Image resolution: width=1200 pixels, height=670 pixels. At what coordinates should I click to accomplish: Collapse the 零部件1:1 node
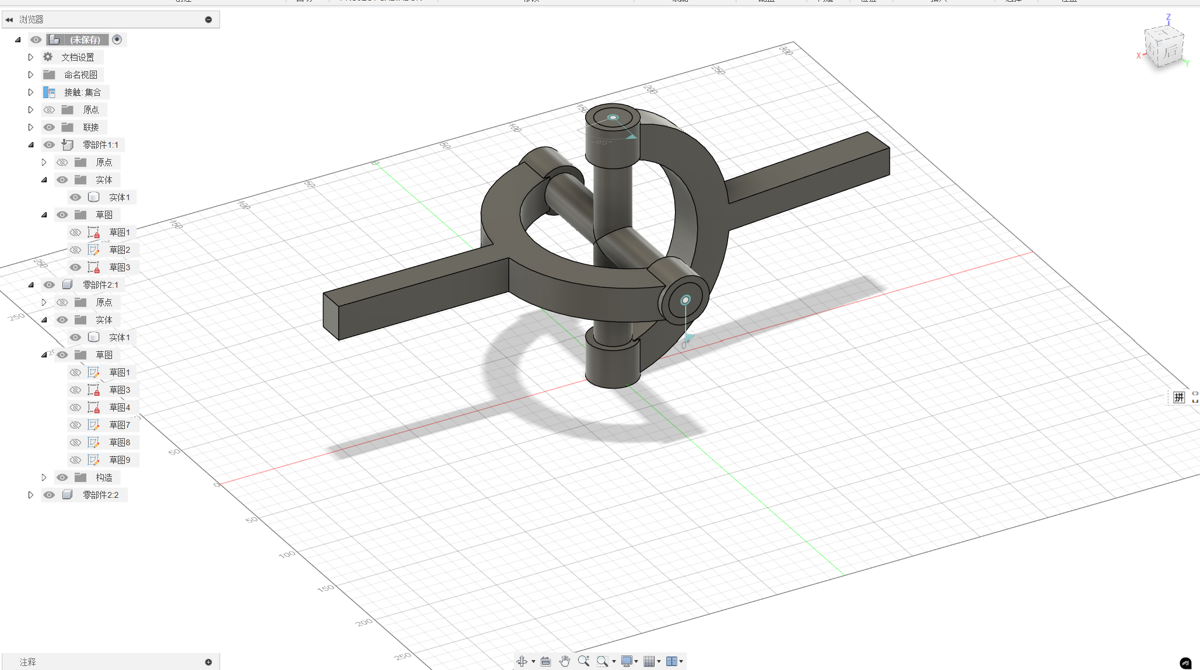[31, 145]
